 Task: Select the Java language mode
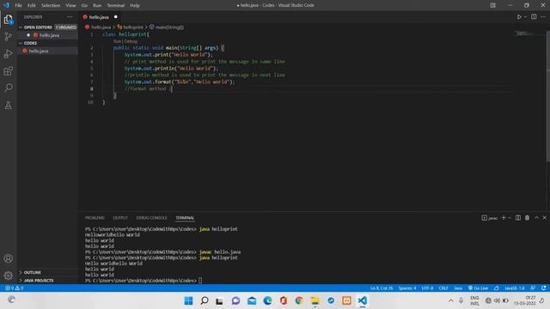[458, 288]
